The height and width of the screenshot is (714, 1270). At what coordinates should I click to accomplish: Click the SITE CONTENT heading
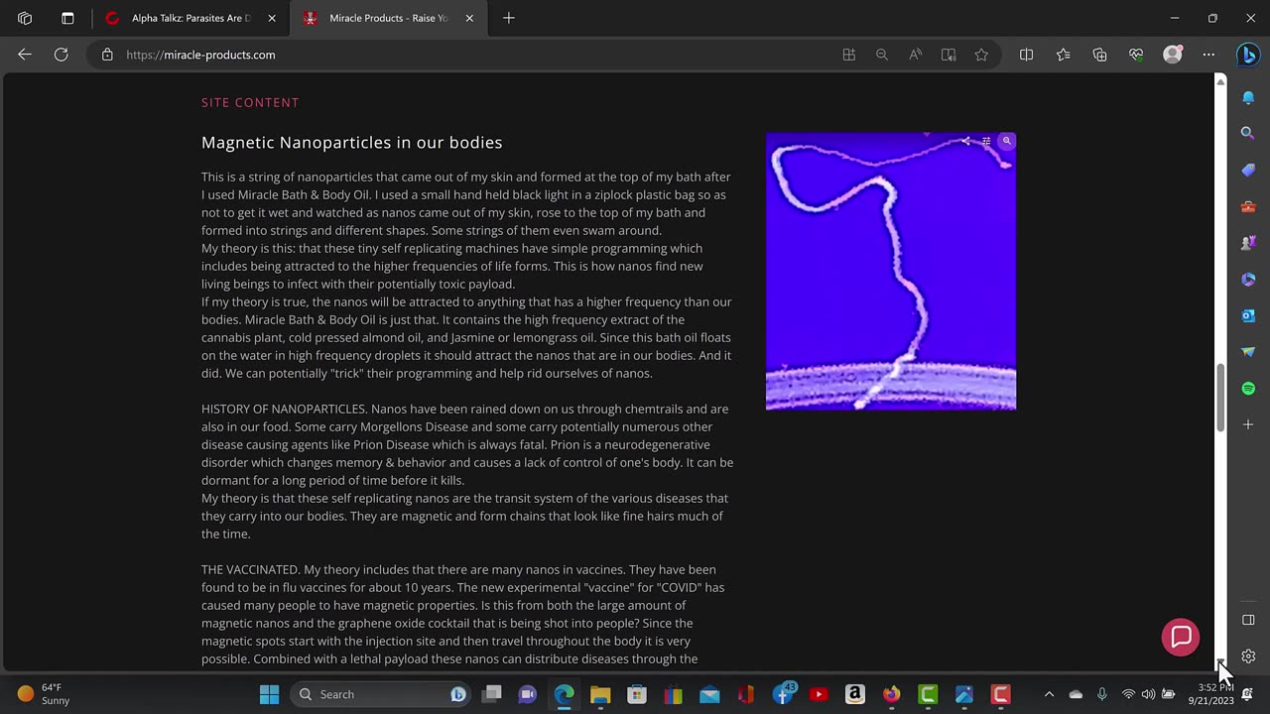coord(250,102)
